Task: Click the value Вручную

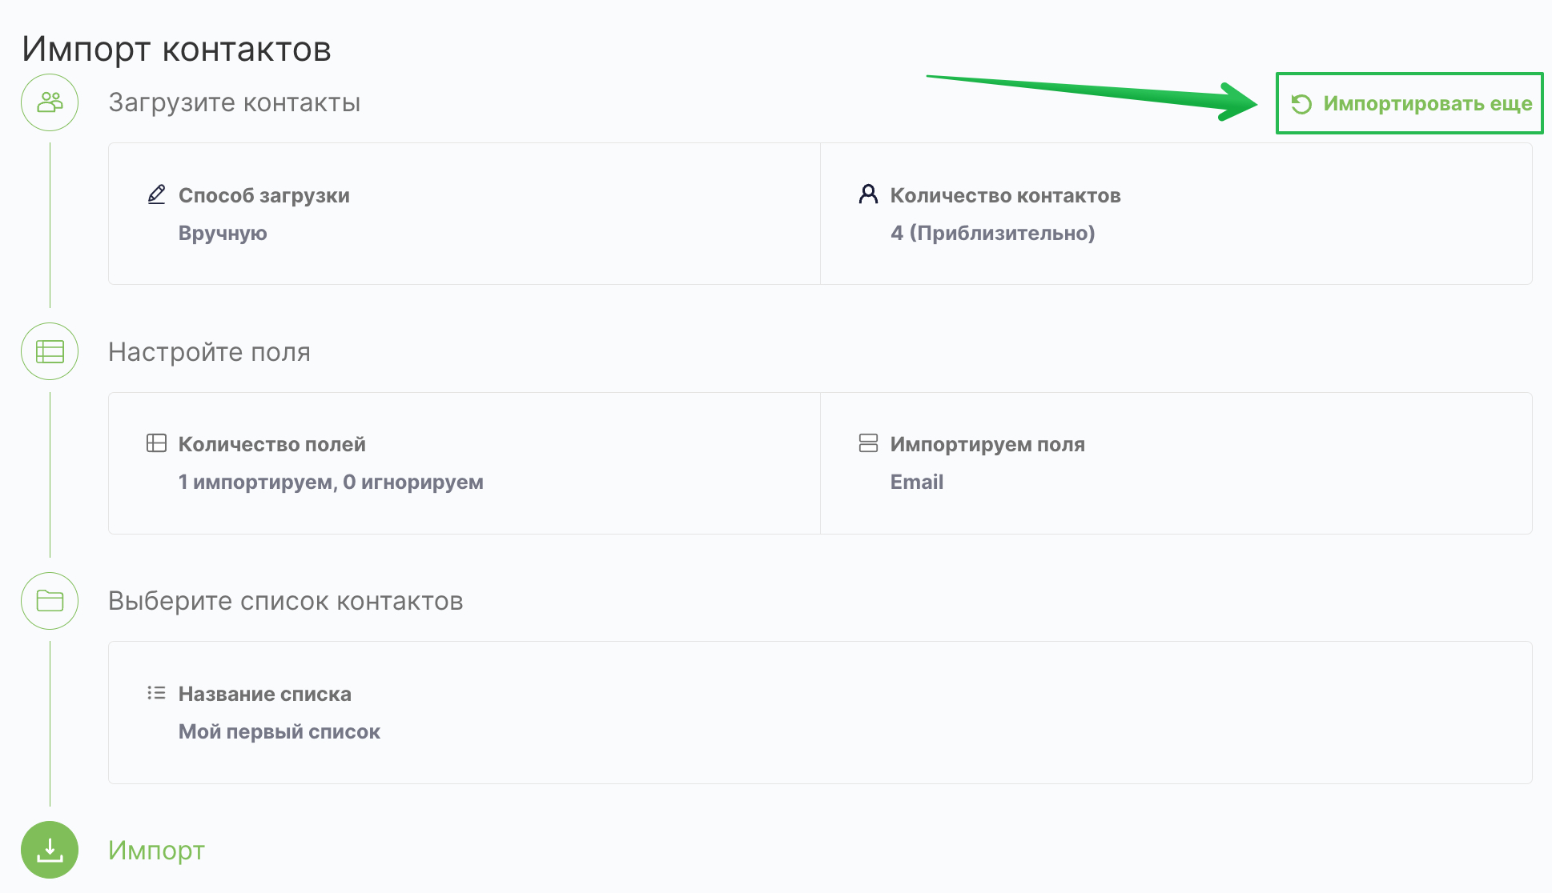Action: click(223, 233)
